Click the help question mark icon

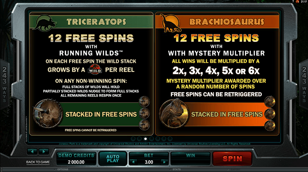point(293,2)
